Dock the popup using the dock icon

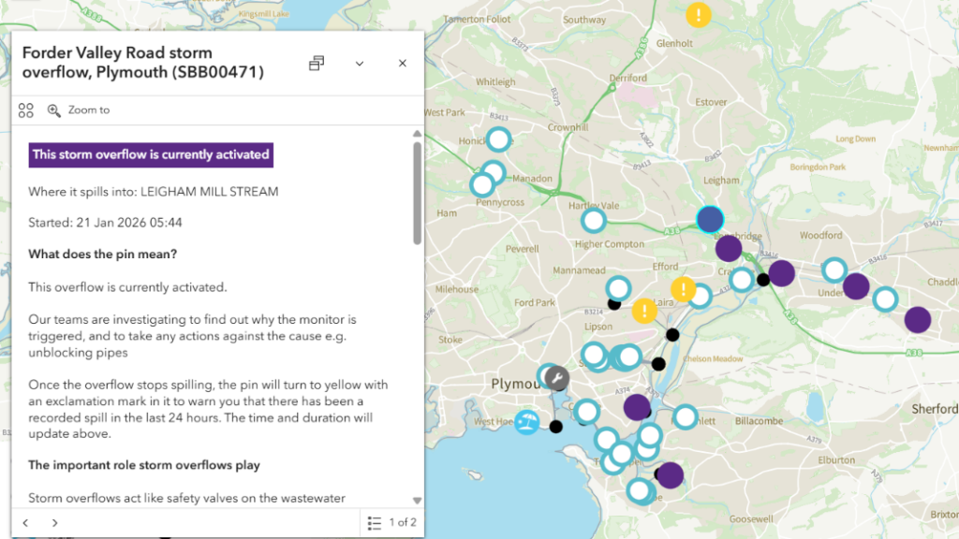[317, 64]
